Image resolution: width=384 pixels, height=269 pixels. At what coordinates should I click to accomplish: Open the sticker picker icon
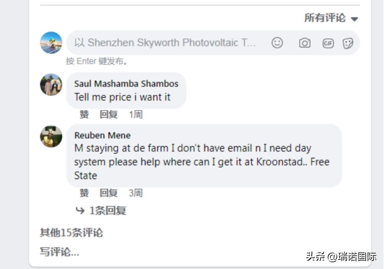point(348,43)
